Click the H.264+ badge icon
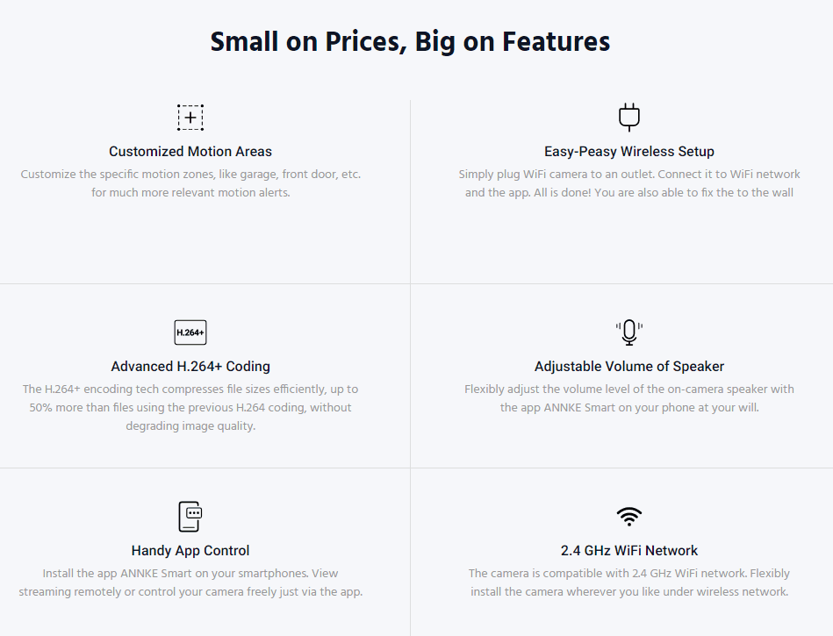The height and width of the screenshot is (636, 833). (x=190, y=332)
